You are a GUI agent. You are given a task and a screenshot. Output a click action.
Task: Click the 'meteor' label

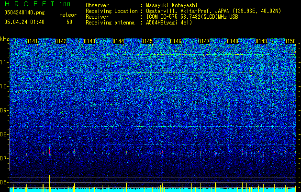(68, 15)
